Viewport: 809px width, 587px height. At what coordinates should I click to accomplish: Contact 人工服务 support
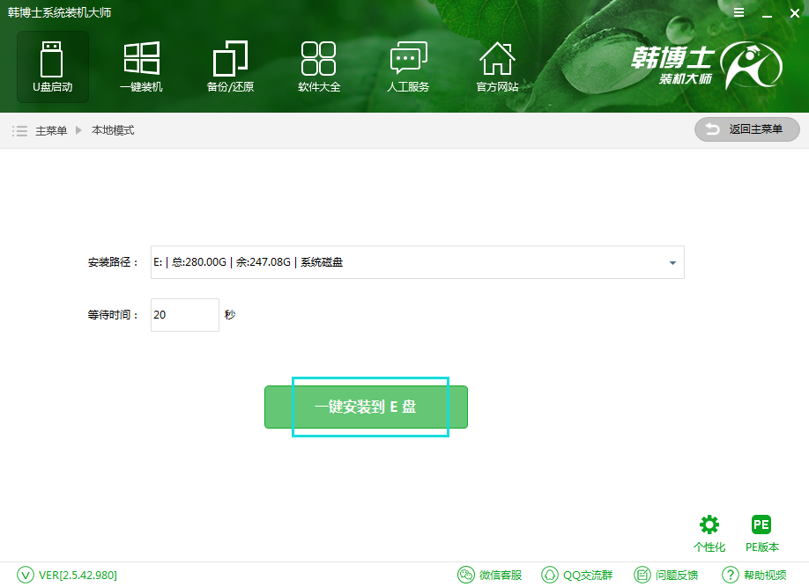408,66
